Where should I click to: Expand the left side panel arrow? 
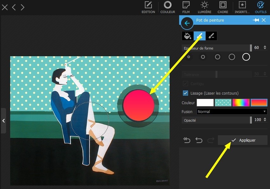click(x=3, y=121)
